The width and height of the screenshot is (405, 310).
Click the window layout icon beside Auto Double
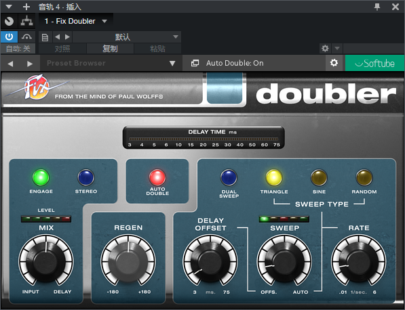pos(195,63)
